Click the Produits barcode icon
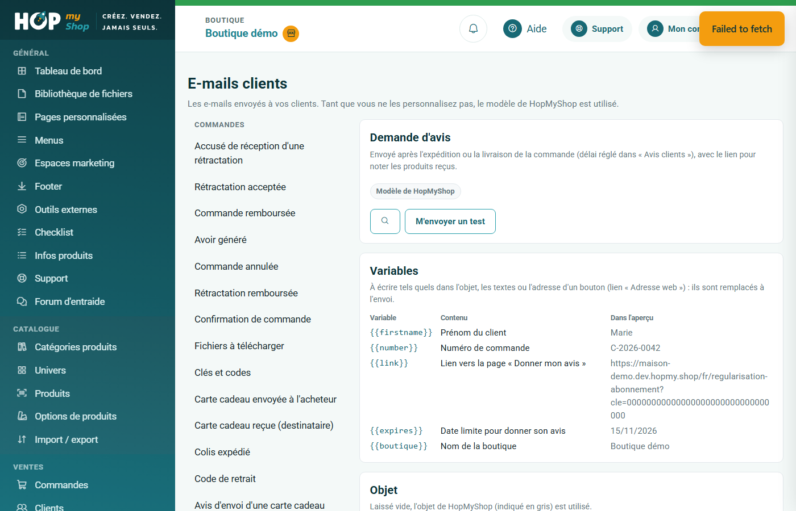 (x=22, y=393)
